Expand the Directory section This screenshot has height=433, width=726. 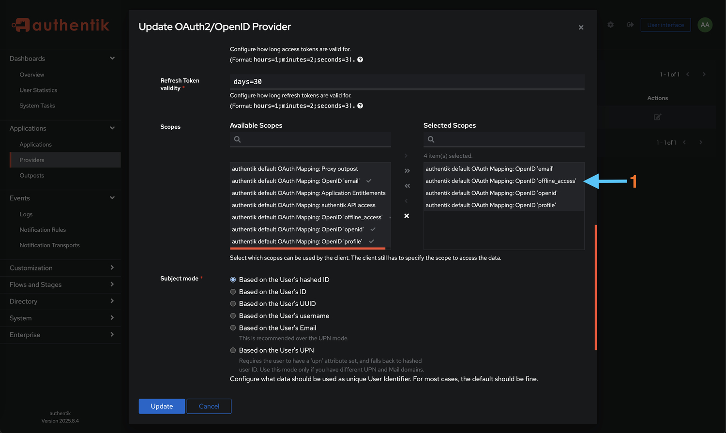pyautogui.click(x=60, y=301)
